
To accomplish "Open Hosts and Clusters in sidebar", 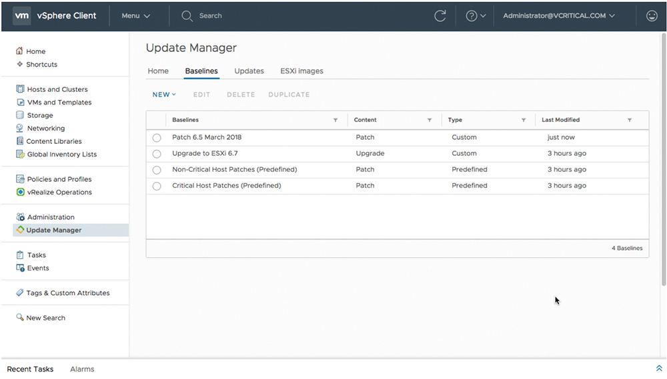I will coord(57,89).
